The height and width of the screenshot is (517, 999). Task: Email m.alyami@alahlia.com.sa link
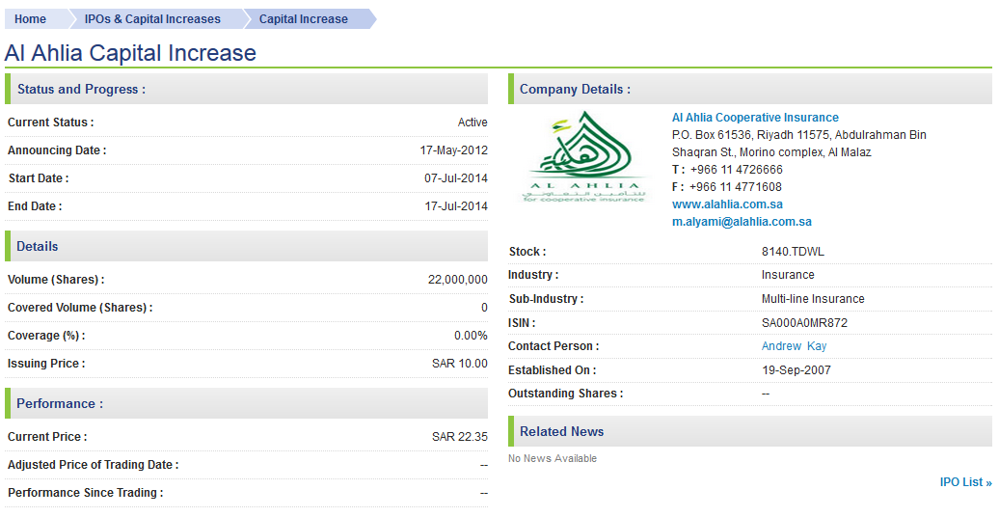click(x=742, y=222)
